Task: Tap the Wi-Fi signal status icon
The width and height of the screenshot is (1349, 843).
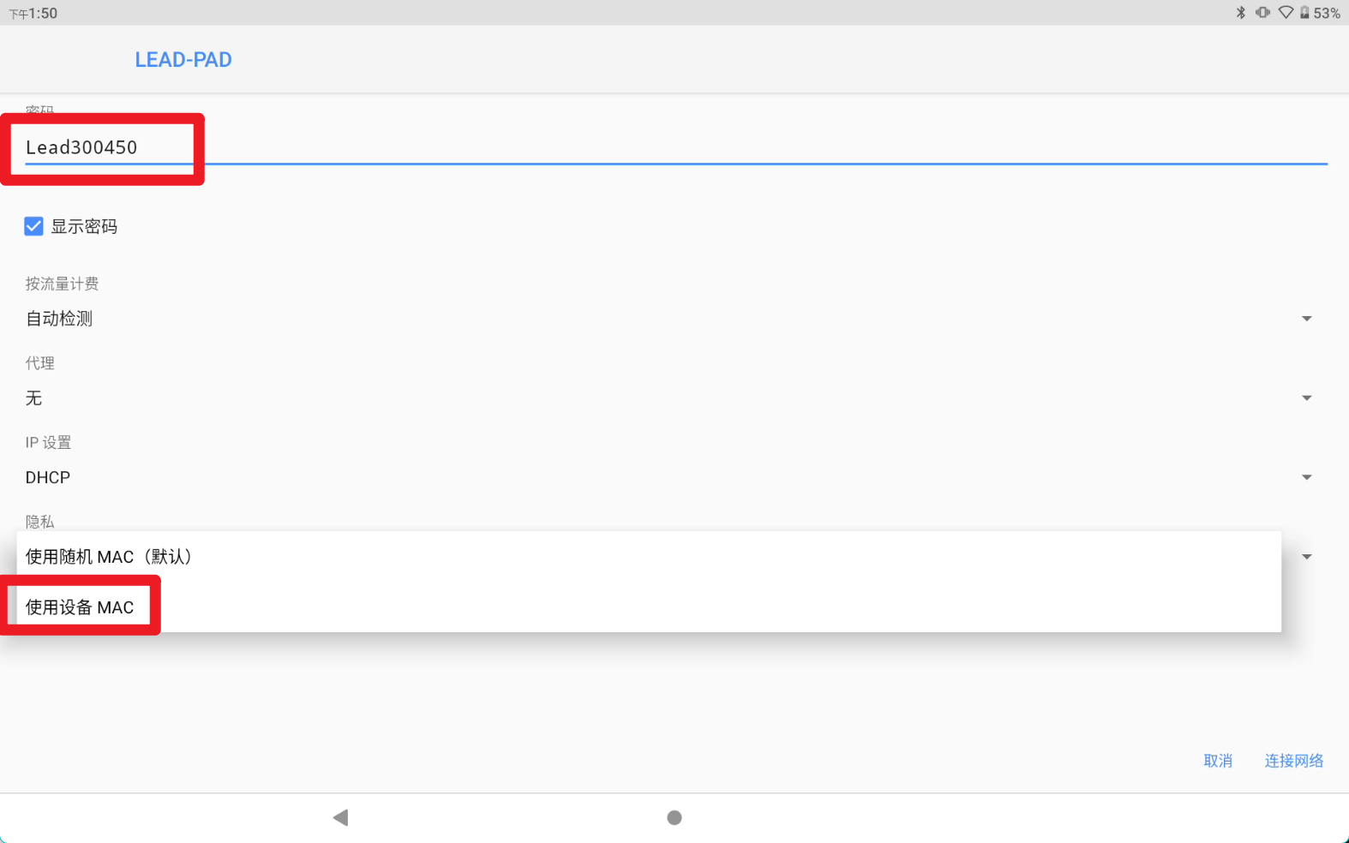Action: (x=1286, y=13)
